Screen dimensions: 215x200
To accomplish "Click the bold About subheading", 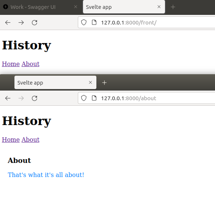I will 19,160.
